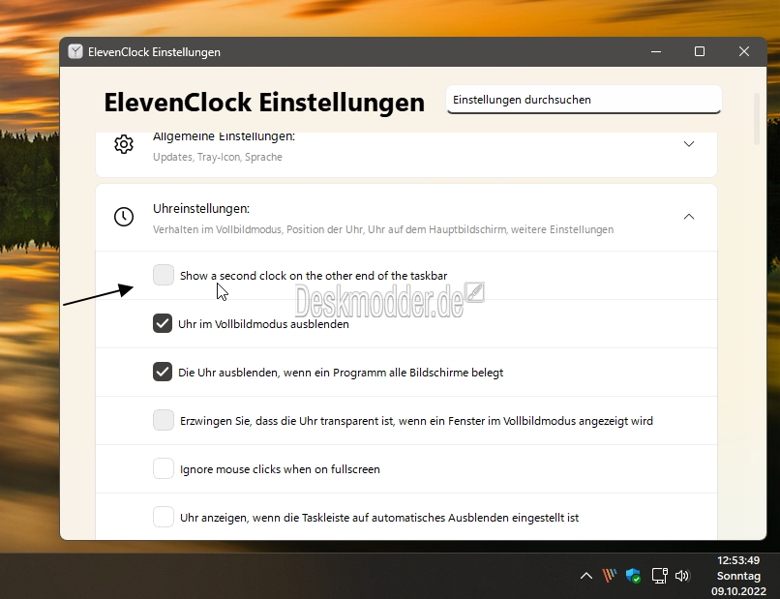Maximize the ElevenClock settings window
Screen dimensions: 780x599
700,51
